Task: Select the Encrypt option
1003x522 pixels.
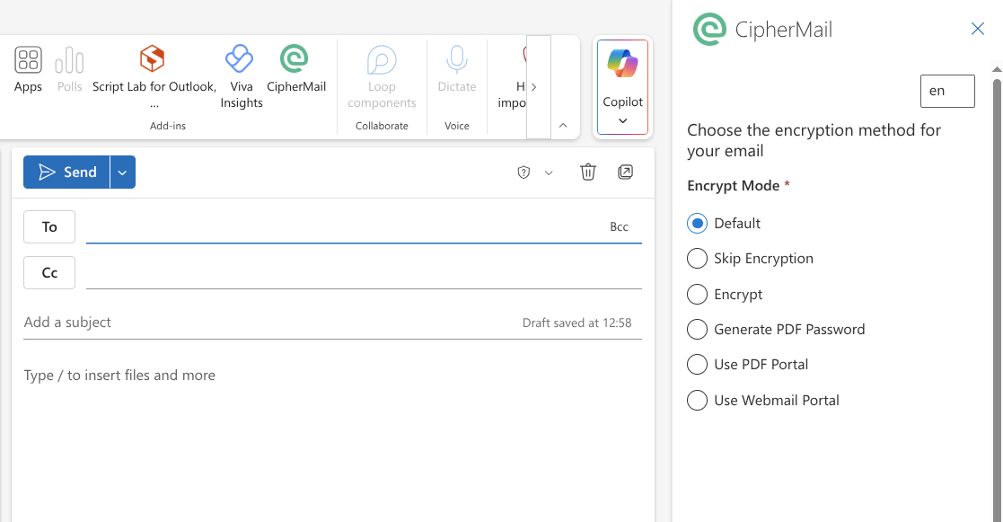Action: click(x=697, y=294)
